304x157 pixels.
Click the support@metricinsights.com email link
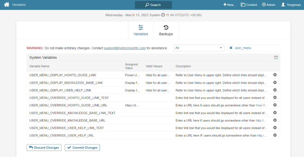click(x=125, y=48)
